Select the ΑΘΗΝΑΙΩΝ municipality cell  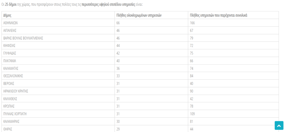coord(58,23)
